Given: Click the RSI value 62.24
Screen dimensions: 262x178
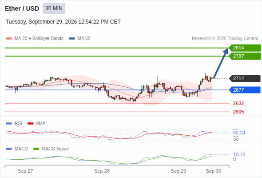Looking at the screenshot, I should [239, 133].
